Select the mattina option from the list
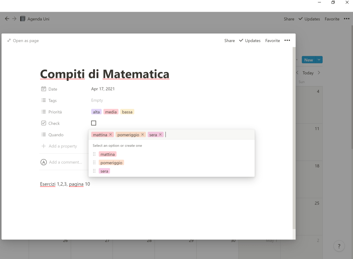The height and width of the screenshot is (259, 353). (107, 154)
